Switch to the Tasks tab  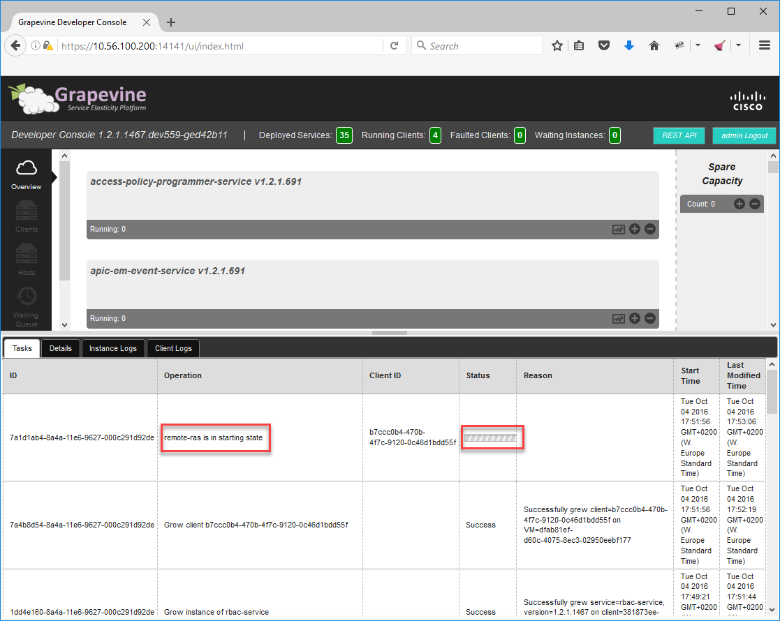pos(22,349)
